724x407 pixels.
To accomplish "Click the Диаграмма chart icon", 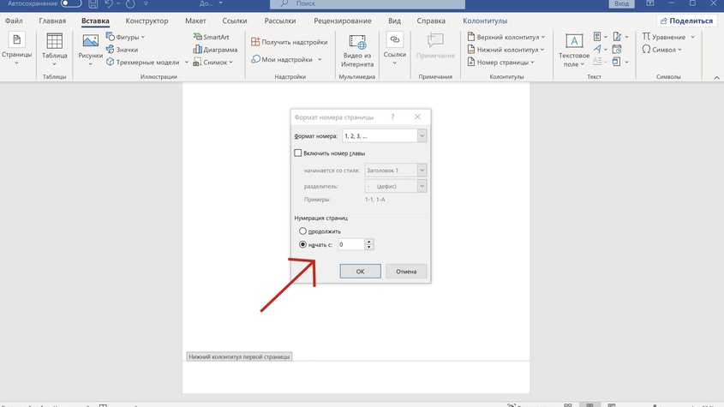I will coord(197,50).
